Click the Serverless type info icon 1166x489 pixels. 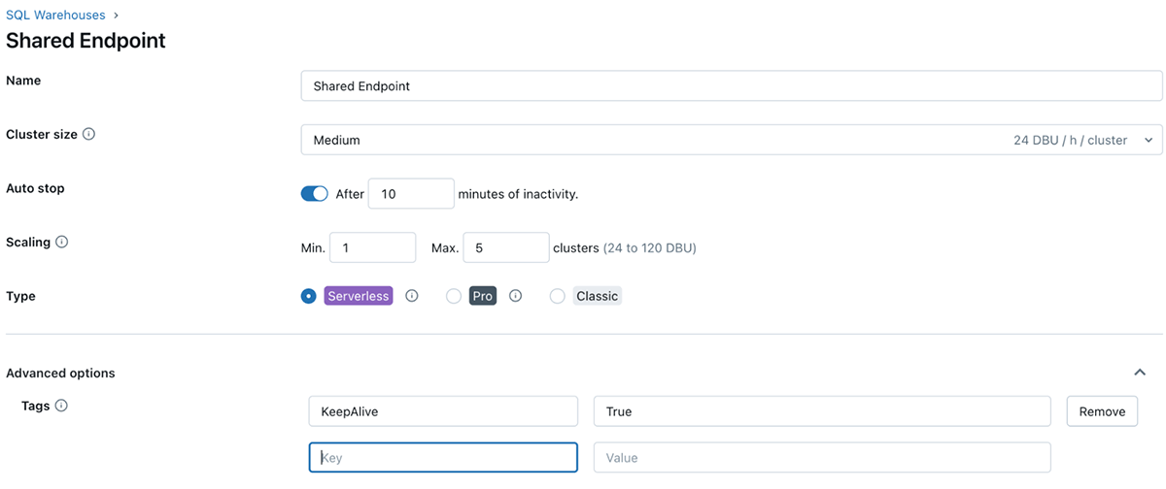point(411,296)
